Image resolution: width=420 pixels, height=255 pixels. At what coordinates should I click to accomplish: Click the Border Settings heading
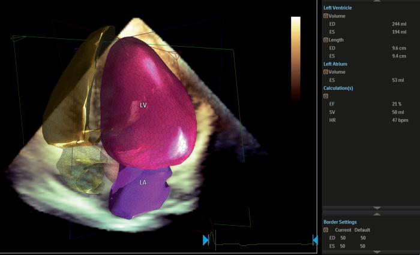click(340, 222)
